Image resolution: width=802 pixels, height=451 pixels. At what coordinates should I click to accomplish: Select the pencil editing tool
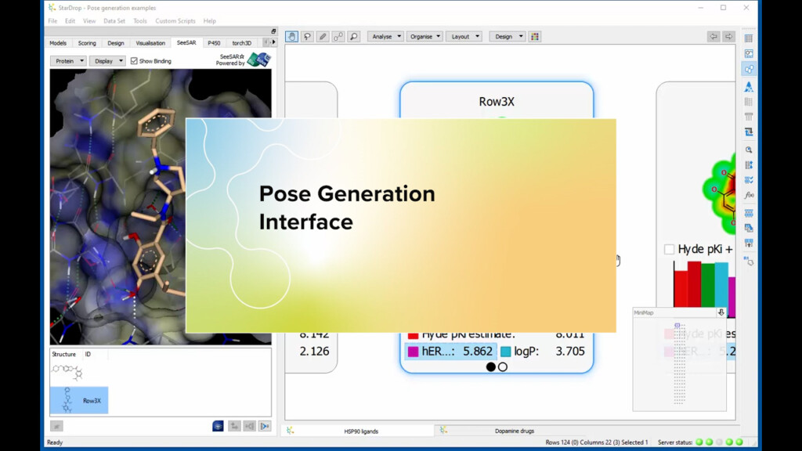pyautogui.click(x=323, y=36)
